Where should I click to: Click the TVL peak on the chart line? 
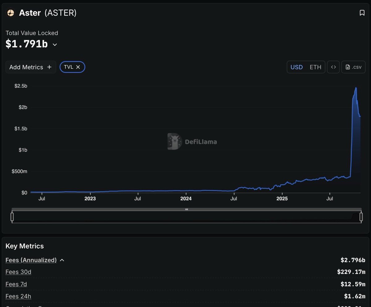pos(356,88)
